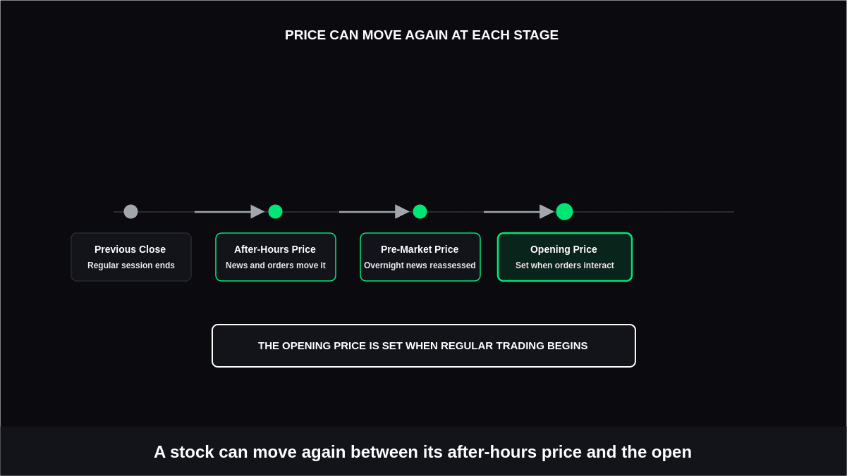Click the 'Set when orders interact' text

tap(565, 265)
